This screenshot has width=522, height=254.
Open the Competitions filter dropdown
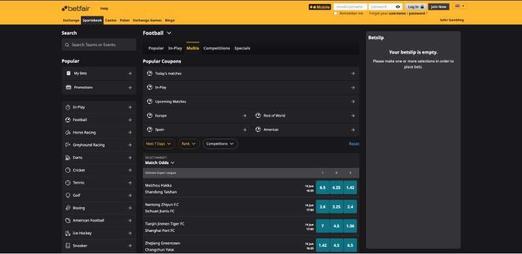point(220,144)
